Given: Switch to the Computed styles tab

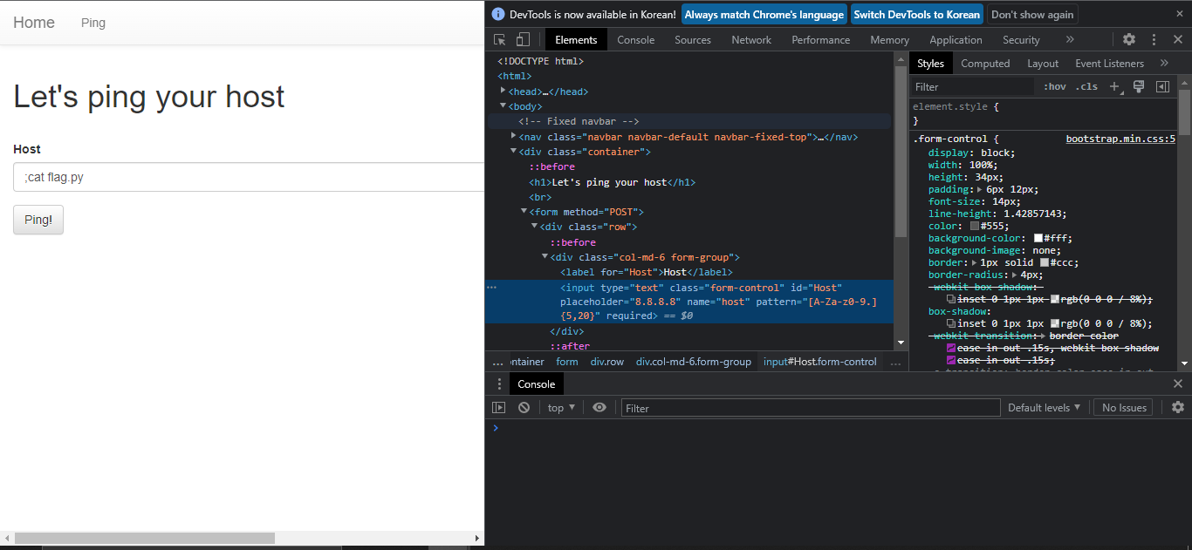Looking at the screenshot, I should pyautogui.click(x=985, y=63).
